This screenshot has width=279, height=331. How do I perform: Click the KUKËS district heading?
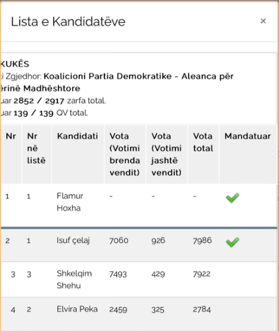pyautogui.click(x=15, y=64)
